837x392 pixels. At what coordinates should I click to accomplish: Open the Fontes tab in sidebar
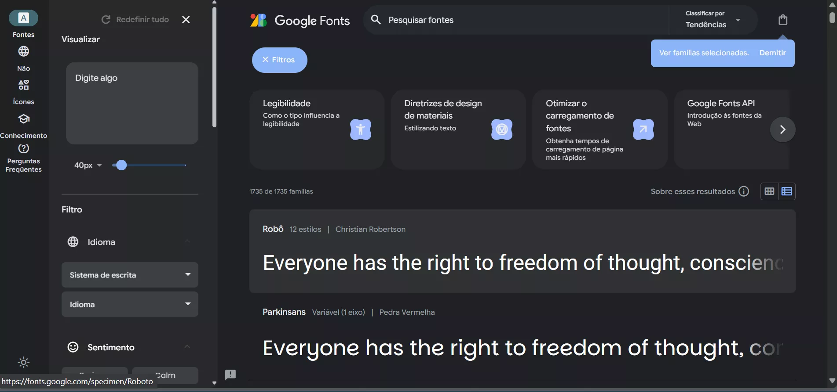point(24,24)
